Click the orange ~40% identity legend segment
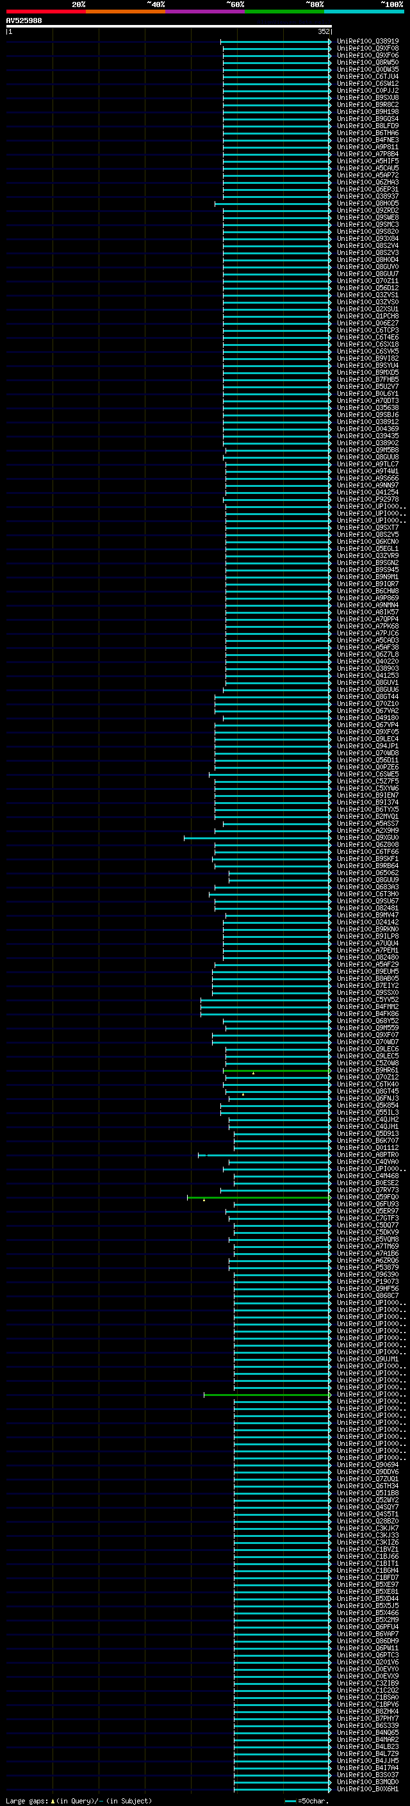The image size is (410, 1806). pyautogui.click(x=126, y=12)
